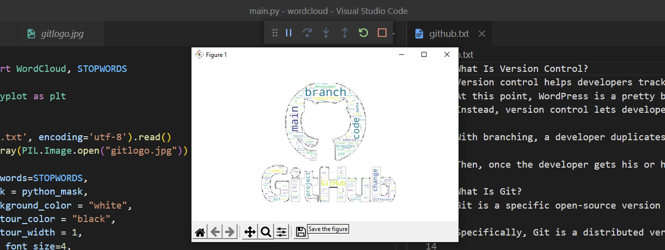Click the Step Into debug icon

[x=326, y=33]
